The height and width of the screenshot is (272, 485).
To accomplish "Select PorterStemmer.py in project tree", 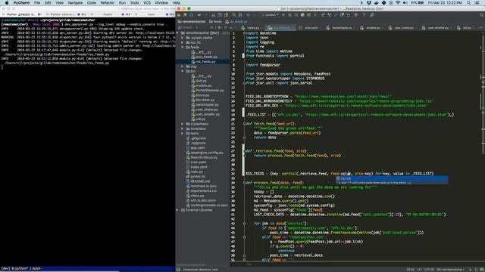I will 208,91.
